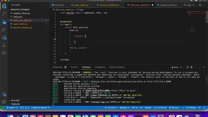Open the COMMENTS panel tab
Screen dimensions: 208x117
100,67
